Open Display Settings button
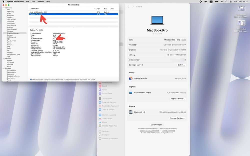The width and height of the screenshot is (250, 156). tap(177, 99)
